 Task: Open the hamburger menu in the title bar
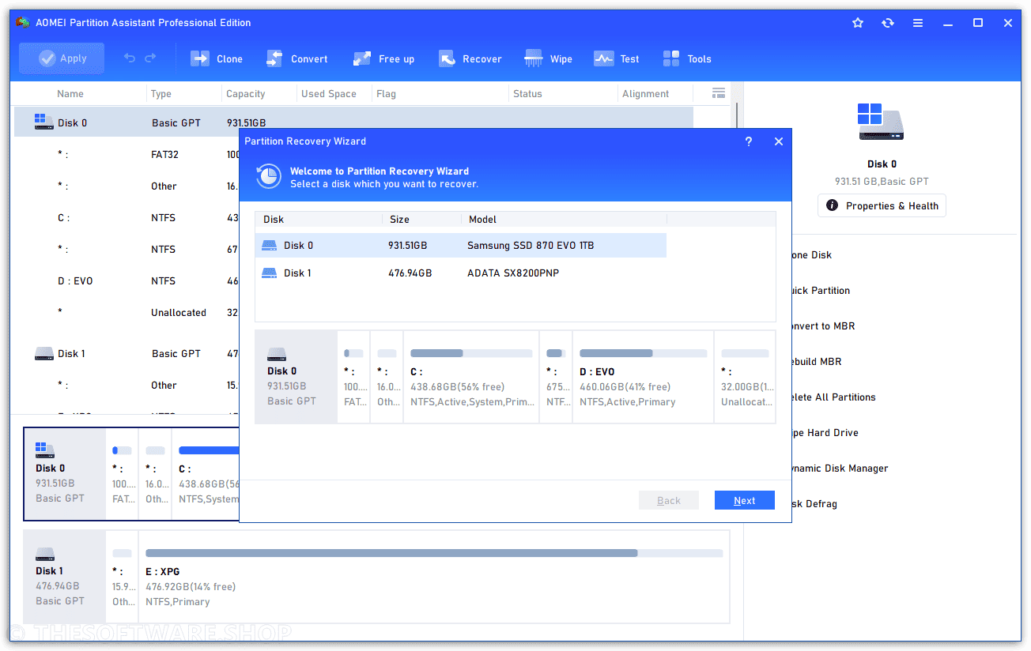pyautogui.click(x=918, y=23)
